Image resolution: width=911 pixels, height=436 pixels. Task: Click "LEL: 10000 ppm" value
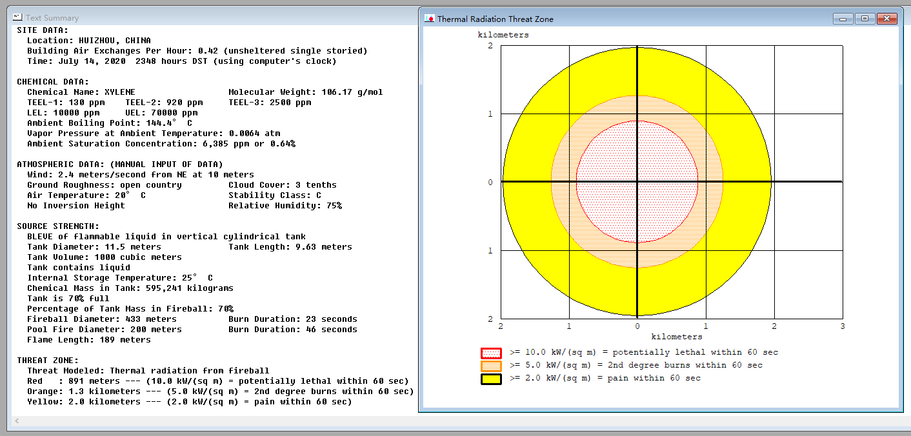coord(63,113)
